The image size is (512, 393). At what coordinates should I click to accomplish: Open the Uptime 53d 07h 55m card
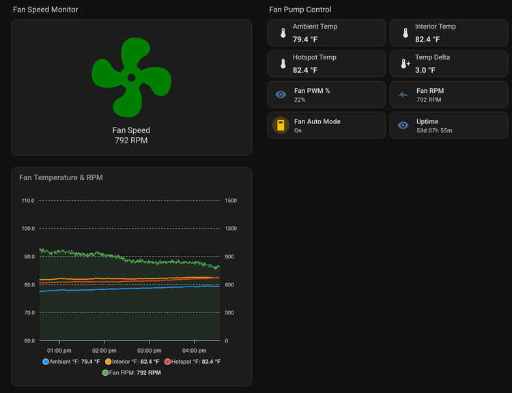[x=449, y=126]
